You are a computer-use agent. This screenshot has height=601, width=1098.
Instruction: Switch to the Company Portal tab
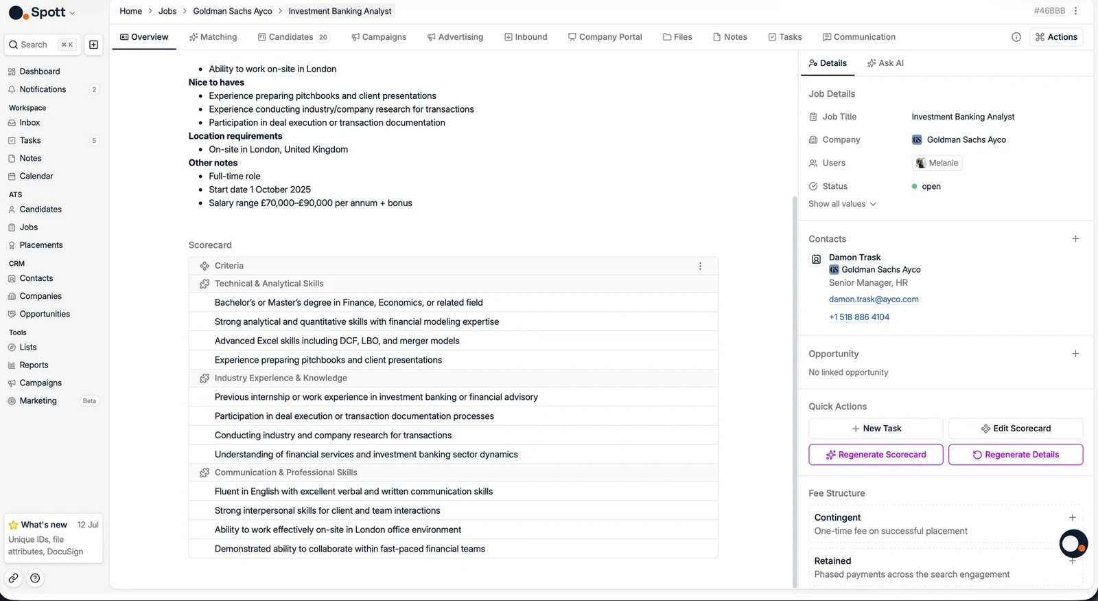[605, 37]
